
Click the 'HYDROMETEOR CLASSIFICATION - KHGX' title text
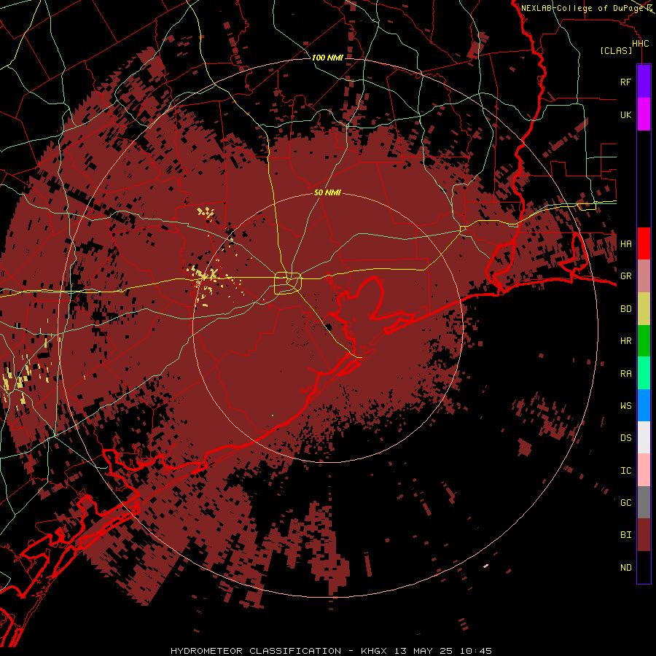click(x=279, y=651)
